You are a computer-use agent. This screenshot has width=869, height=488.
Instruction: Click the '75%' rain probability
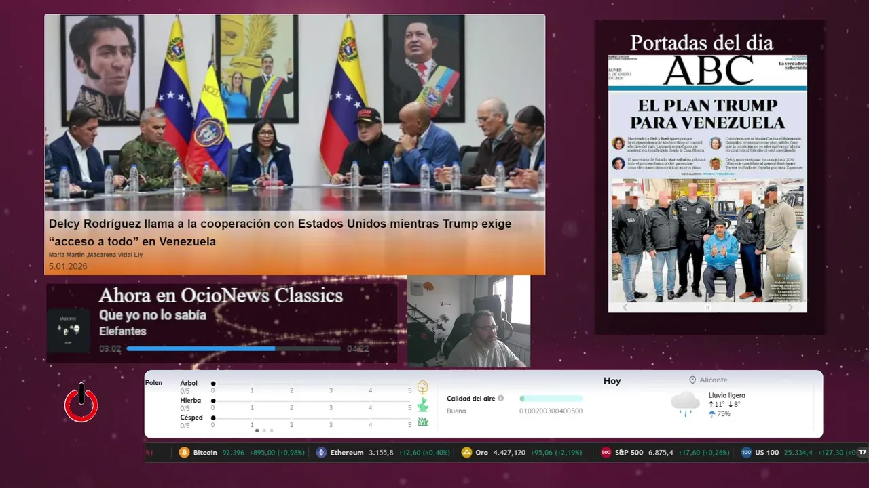724,414
